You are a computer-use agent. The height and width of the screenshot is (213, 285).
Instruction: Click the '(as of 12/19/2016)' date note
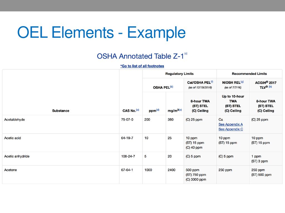[200, 87]
